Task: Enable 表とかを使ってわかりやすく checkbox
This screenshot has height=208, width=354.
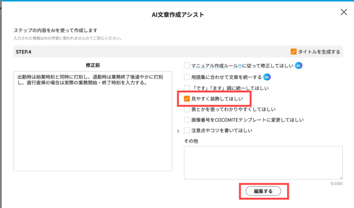Action: pyautogui.click(x=187, y=109)
